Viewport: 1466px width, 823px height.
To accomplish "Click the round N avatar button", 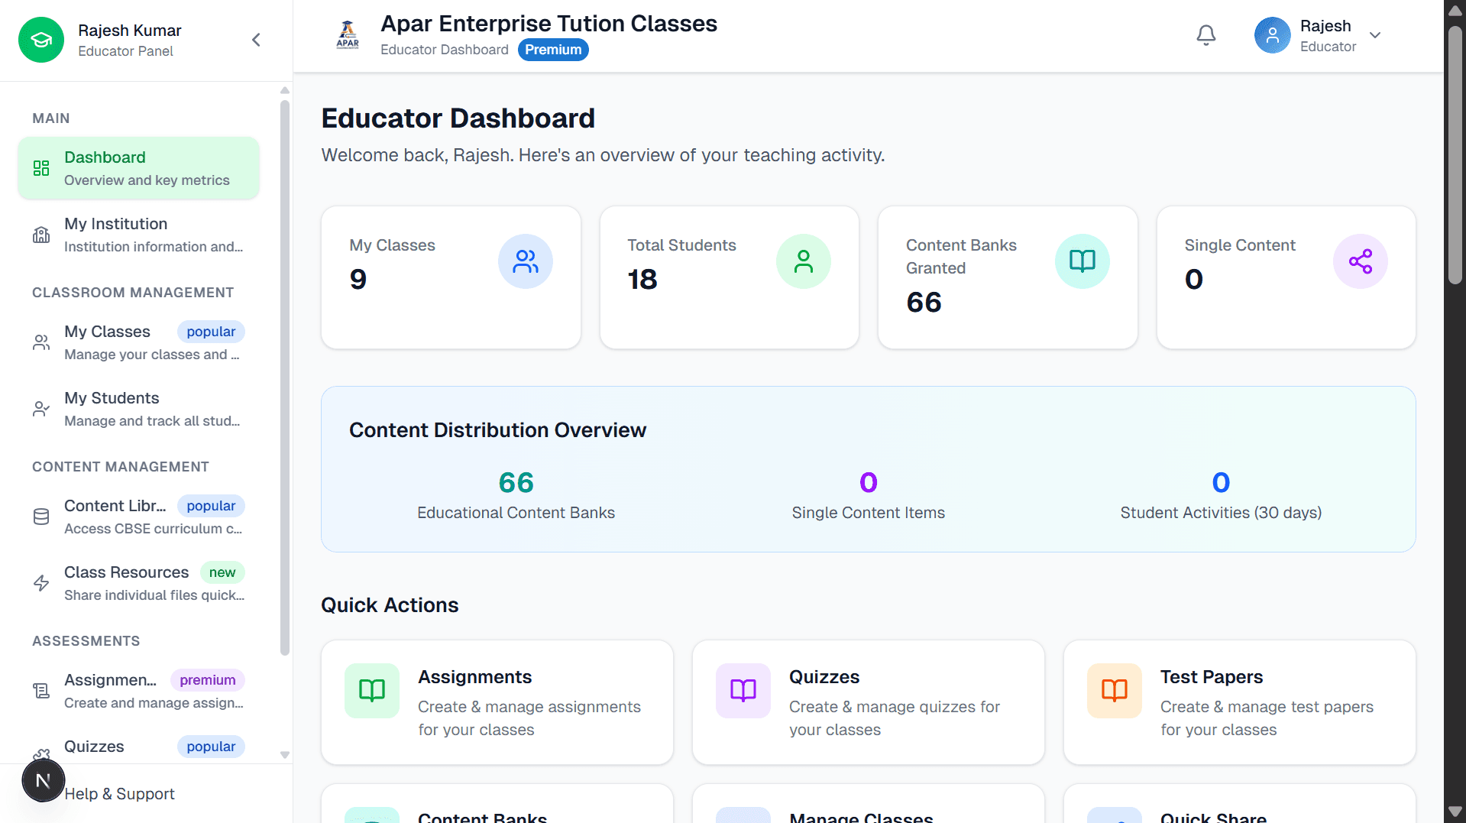I will (43, 780).
